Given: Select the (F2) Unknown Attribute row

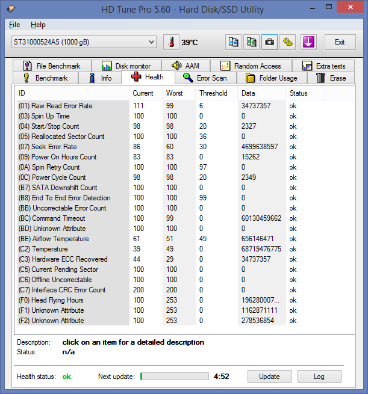Looking at the screenshot, I should 171,321.
